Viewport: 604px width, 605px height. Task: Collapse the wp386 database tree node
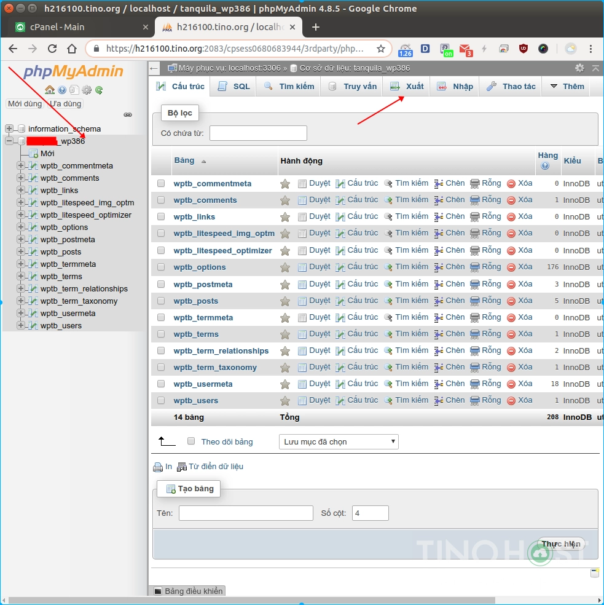9,141
